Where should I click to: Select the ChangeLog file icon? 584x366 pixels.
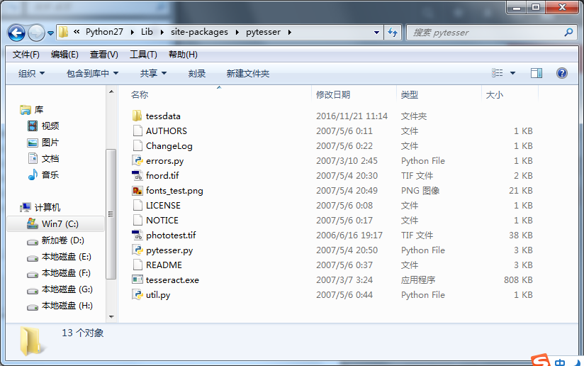point(137,145)
